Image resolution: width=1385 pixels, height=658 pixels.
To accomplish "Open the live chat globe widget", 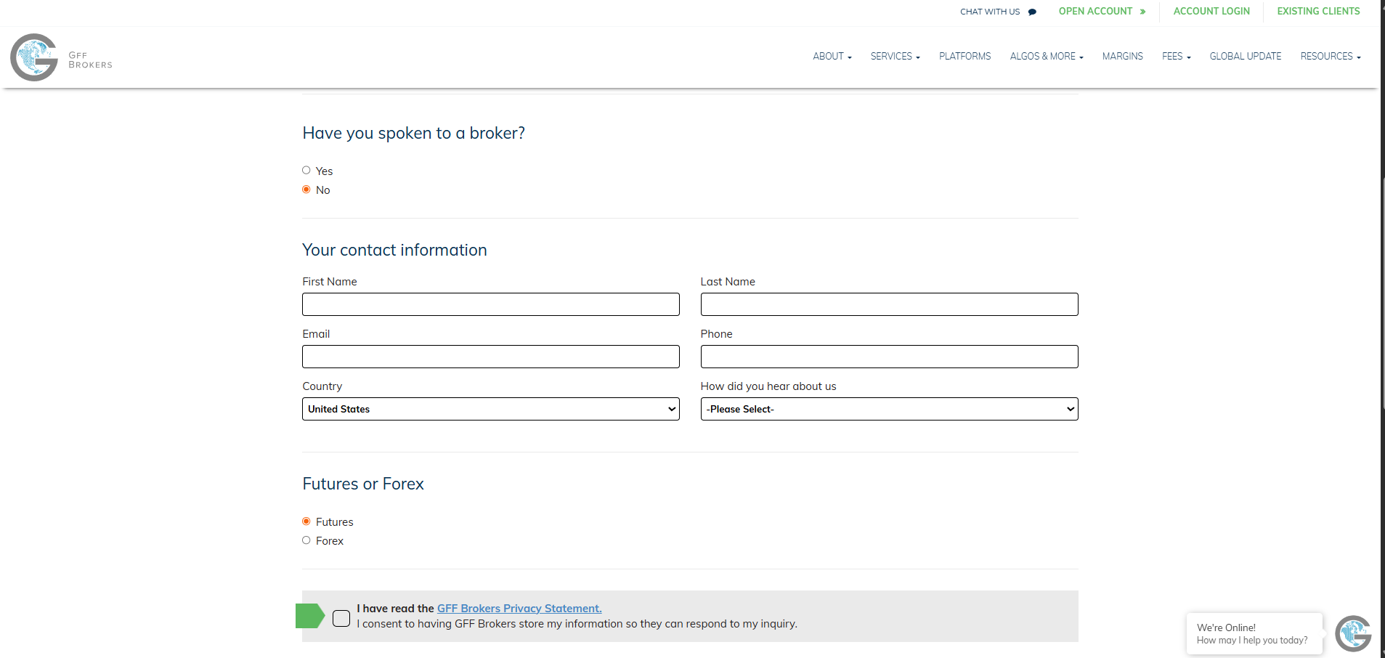I will pos(1352,633).
